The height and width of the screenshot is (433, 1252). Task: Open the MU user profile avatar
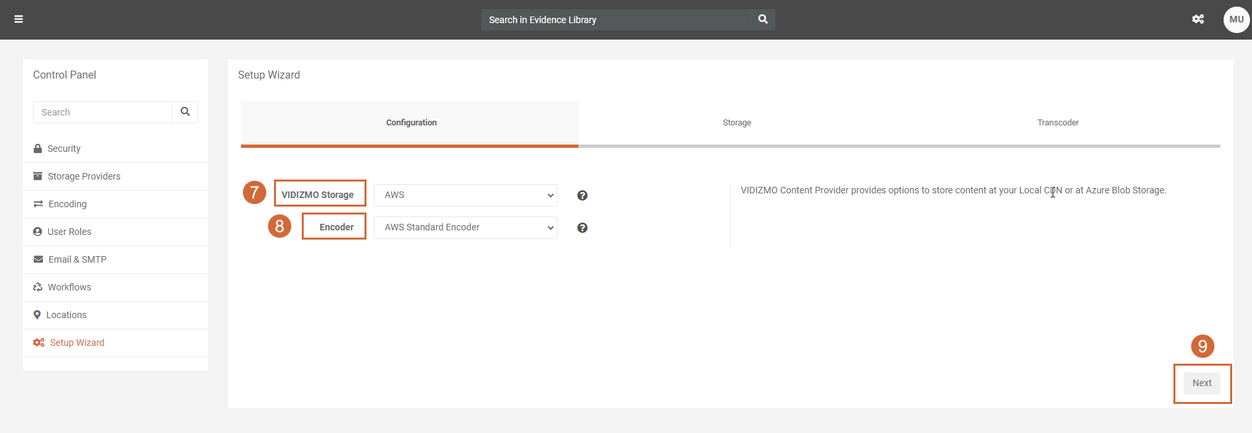point(1235,20)
